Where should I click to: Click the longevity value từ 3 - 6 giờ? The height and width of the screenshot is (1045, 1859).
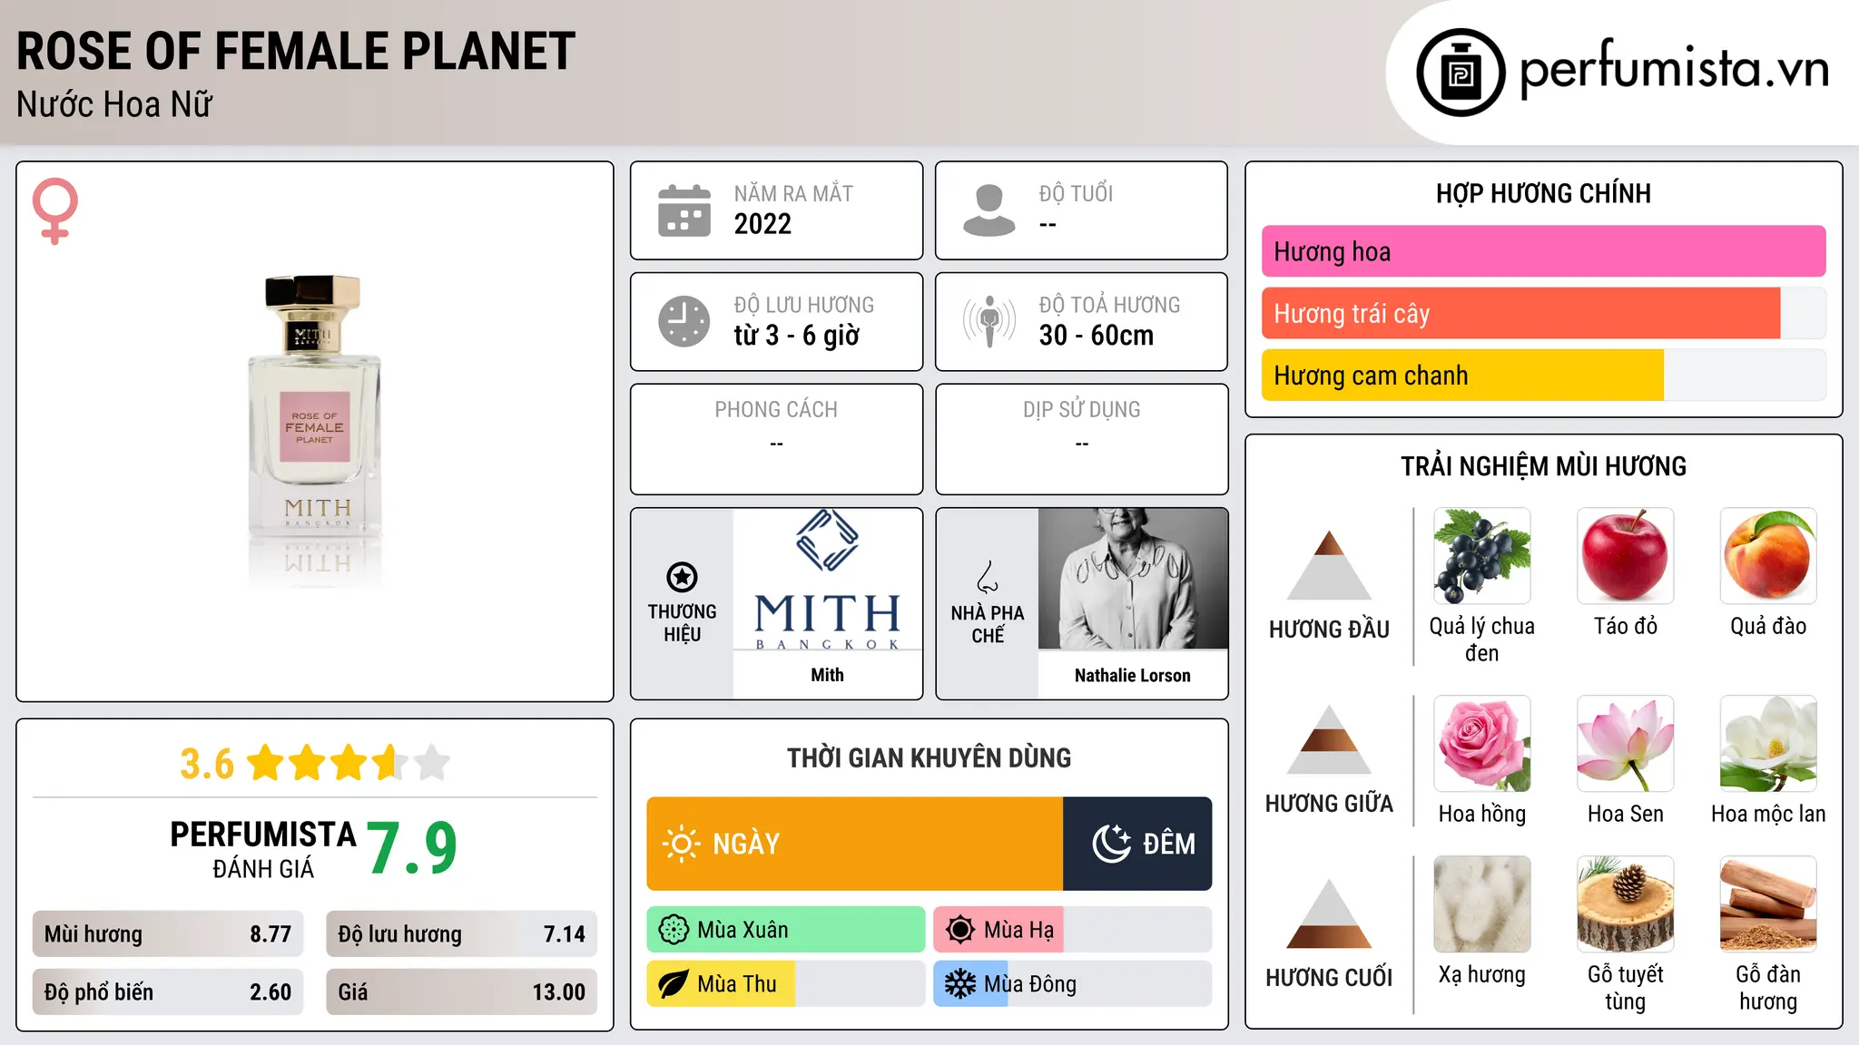click(x=796, y=336)
